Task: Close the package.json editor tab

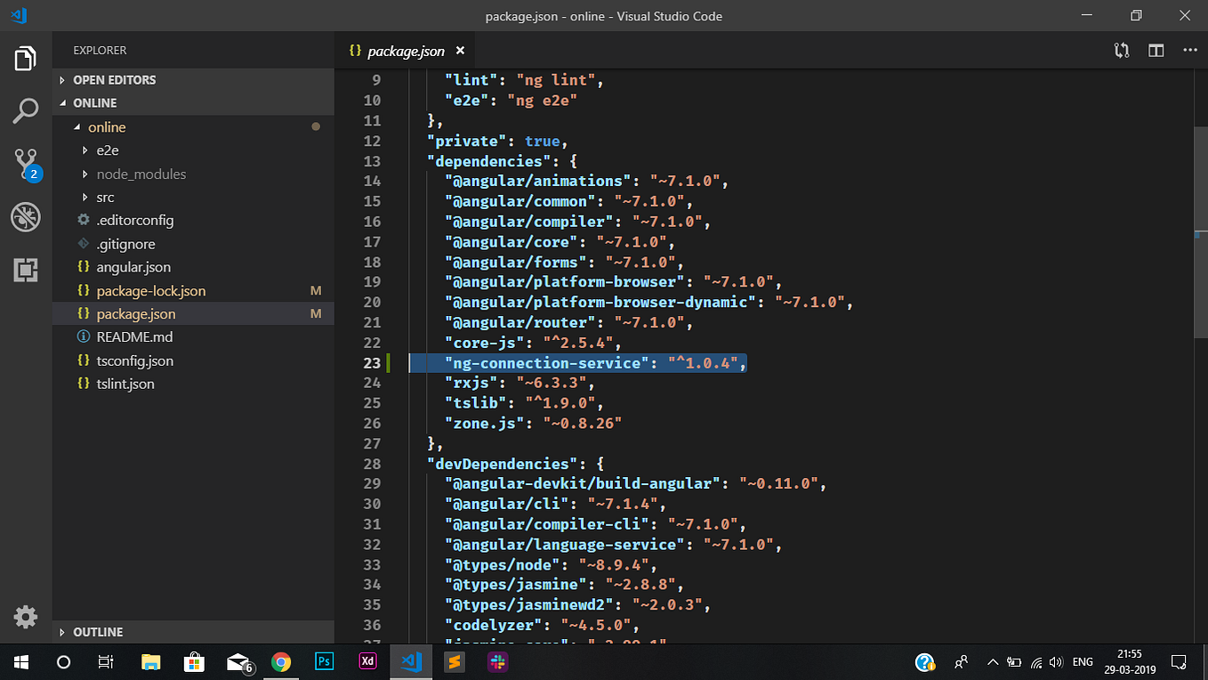Action: 461,51
